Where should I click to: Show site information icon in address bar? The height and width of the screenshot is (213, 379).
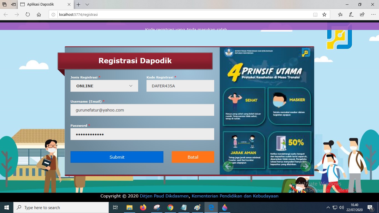[54, 15]
